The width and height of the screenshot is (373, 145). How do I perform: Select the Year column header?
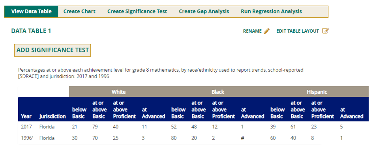pos(26,116)
